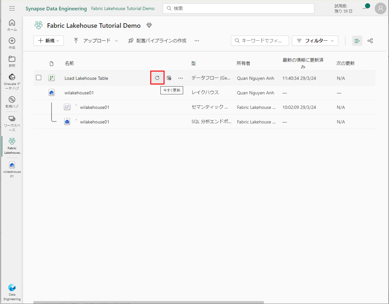Open the Create (作成) sidebar item
Screen dimensions: 389x304
[12, 43]
